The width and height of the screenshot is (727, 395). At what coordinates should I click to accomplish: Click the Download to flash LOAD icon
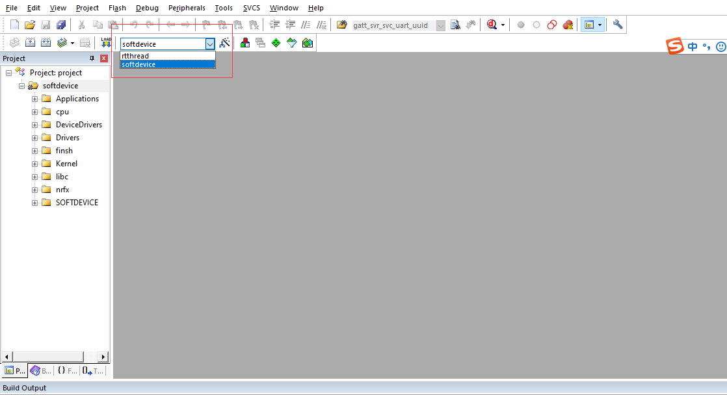point(105,43)
